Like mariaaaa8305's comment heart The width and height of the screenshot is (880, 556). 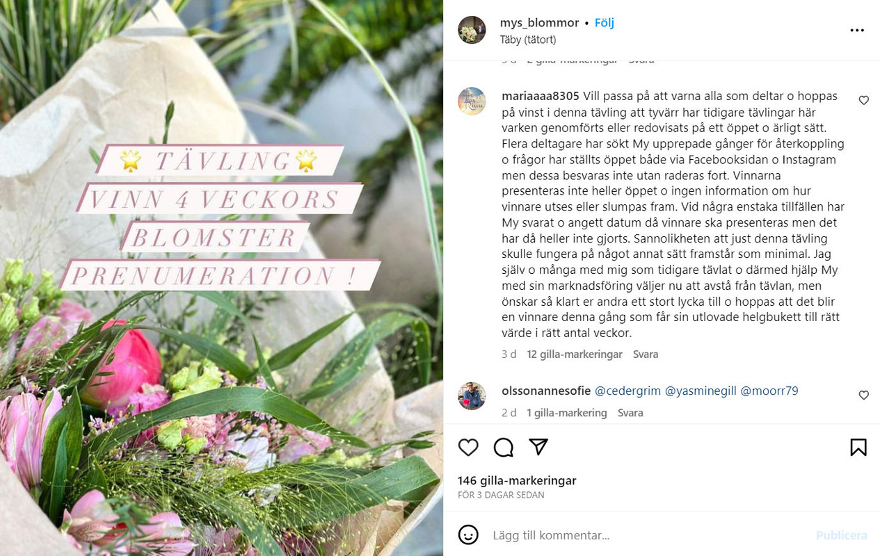tap(864, 100)
